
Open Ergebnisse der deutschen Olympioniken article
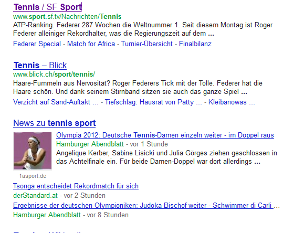coord(143,205)
